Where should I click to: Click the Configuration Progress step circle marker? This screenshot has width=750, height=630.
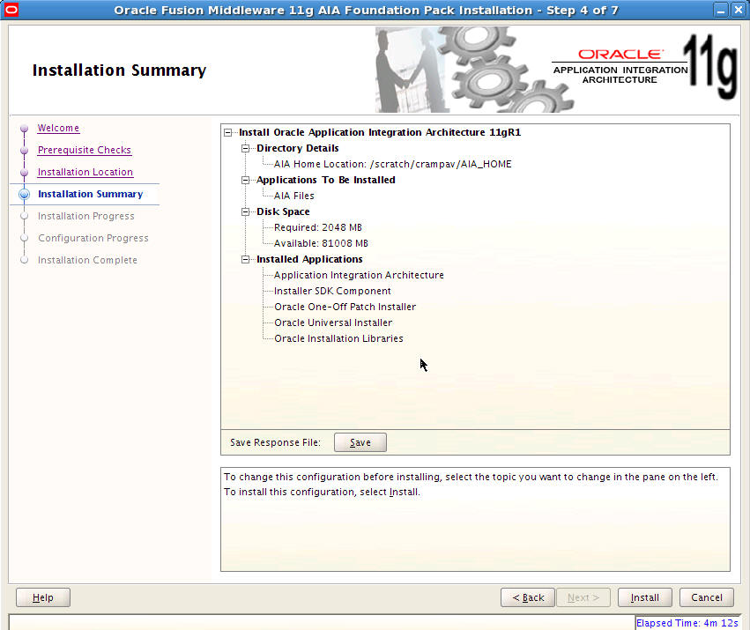tap(25, 238)
